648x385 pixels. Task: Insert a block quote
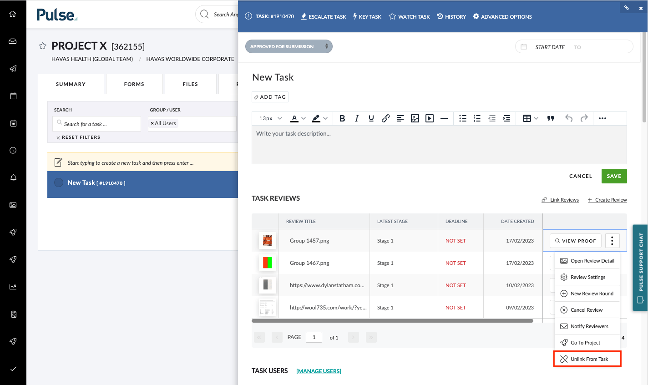coord(551,118)
